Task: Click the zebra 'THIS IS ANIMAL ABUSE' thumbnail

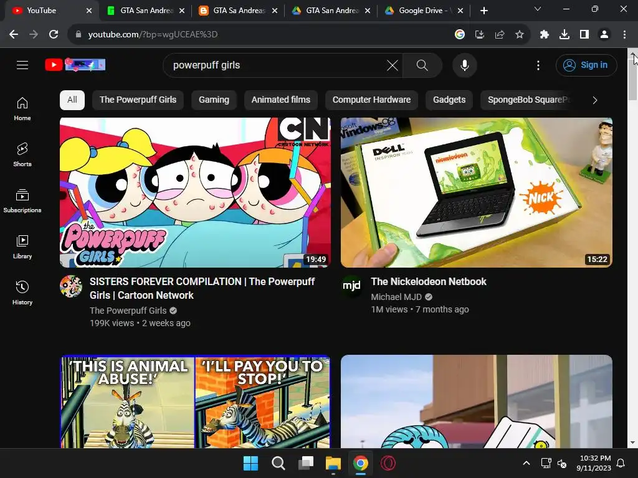Action: (195, 401)
